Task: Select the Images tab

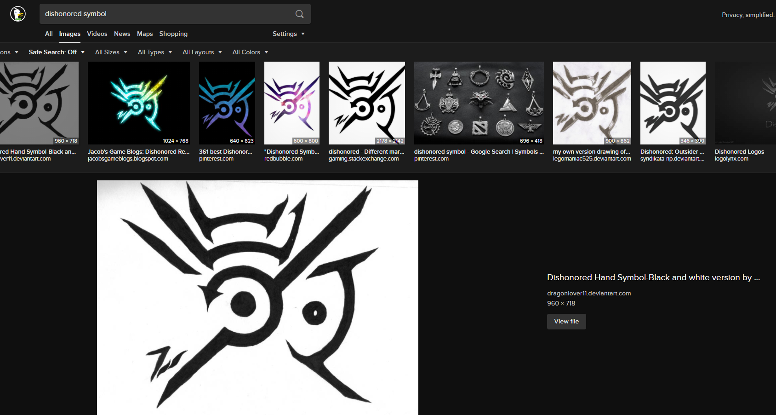Action: tap(70, 34)
